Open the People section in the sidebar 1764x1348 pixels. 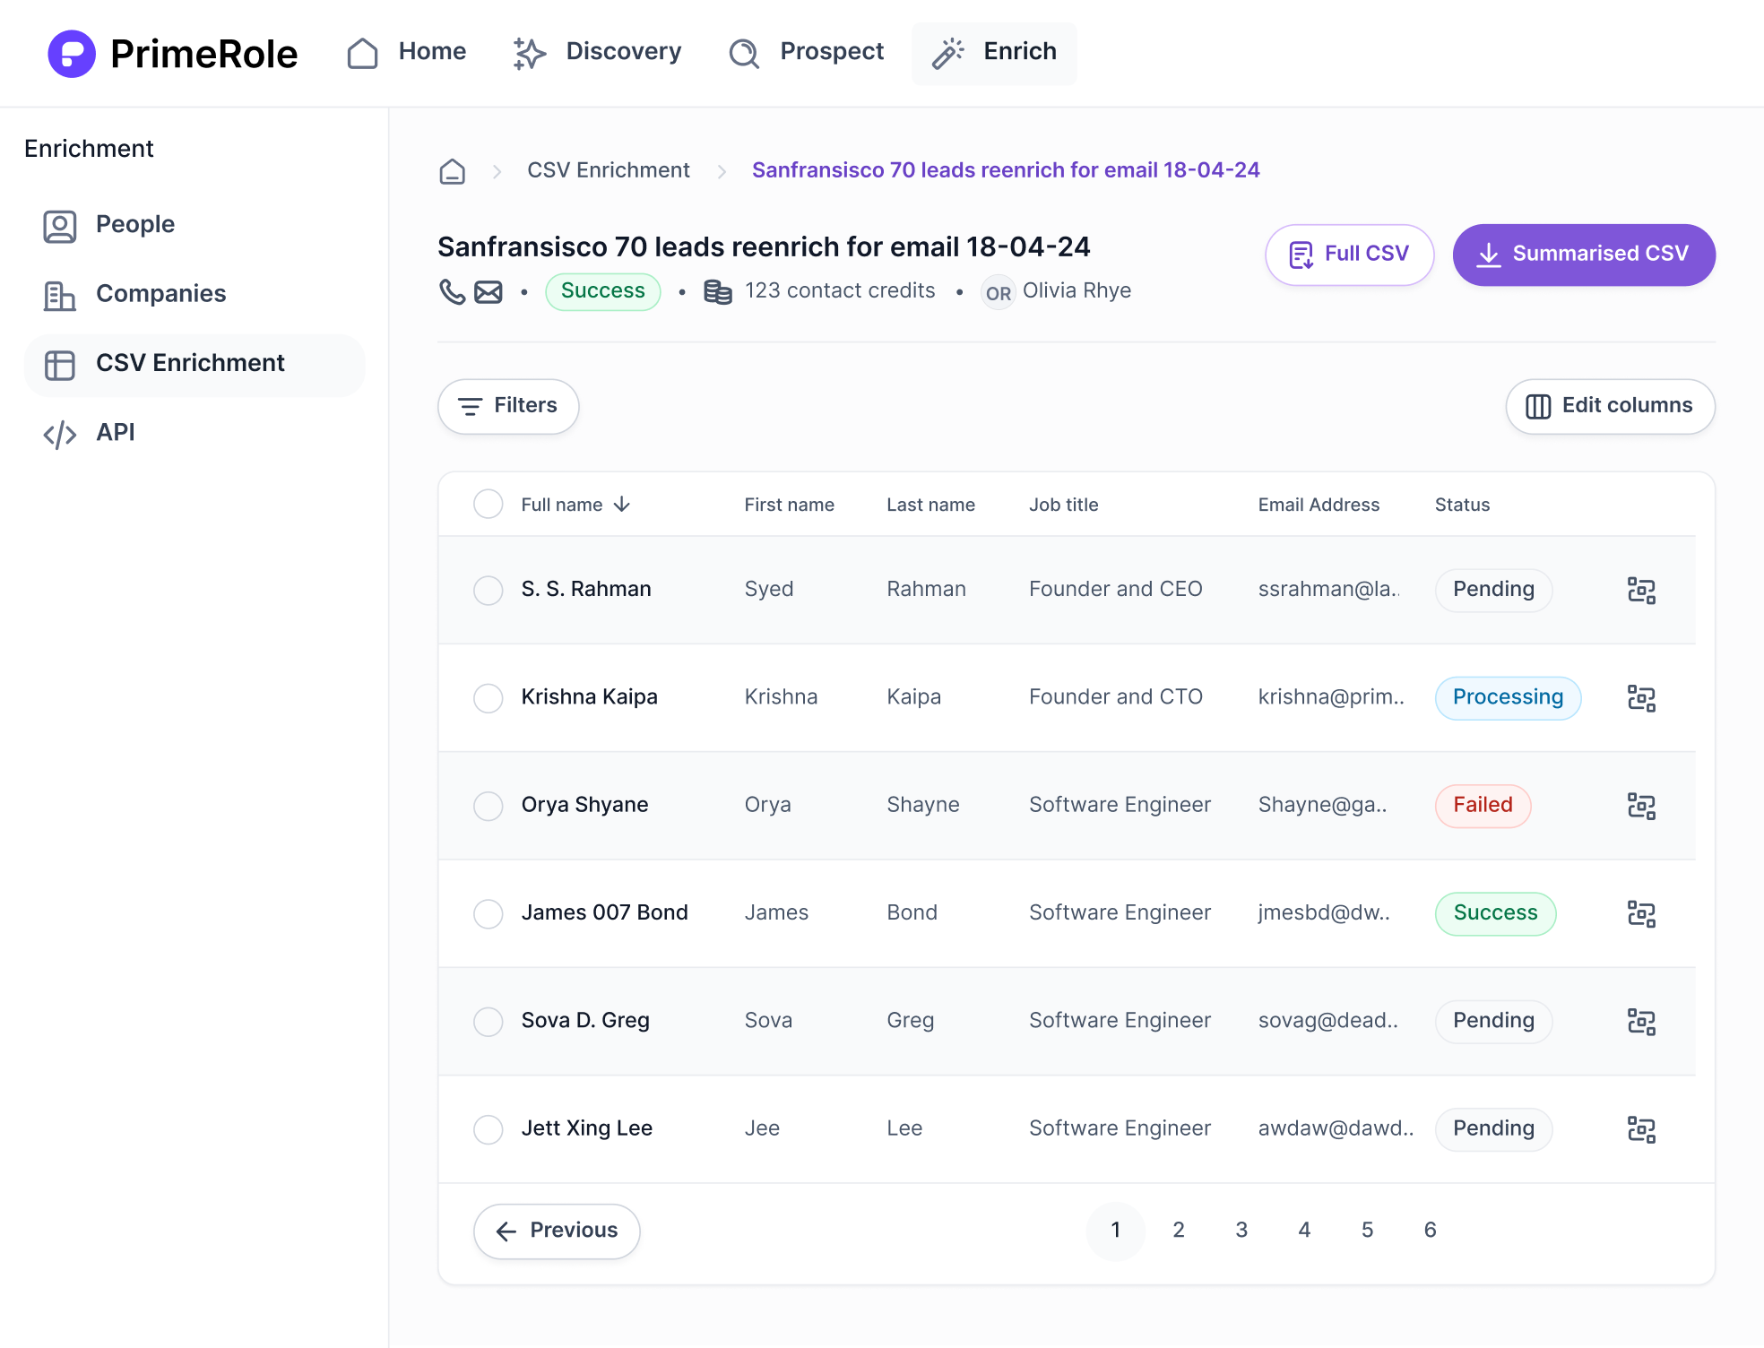pos(134,225)
